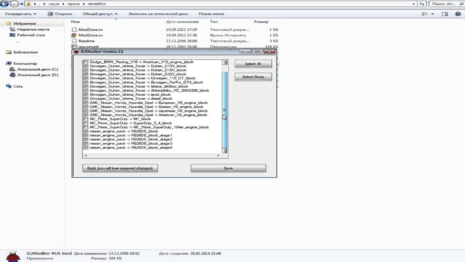
Task: Click the ModZona.ru internet shortcut icon
Action: [x=74, y=35]
